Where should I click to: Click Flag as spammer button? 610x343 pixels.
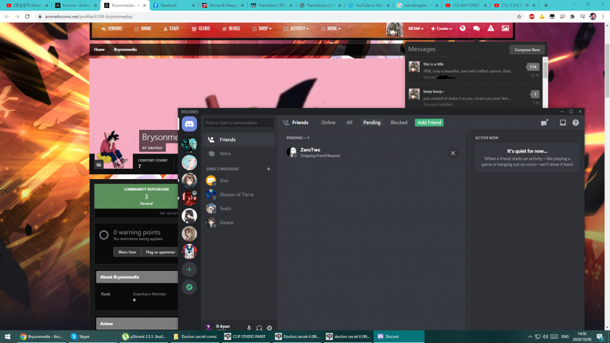click(160, 252)
